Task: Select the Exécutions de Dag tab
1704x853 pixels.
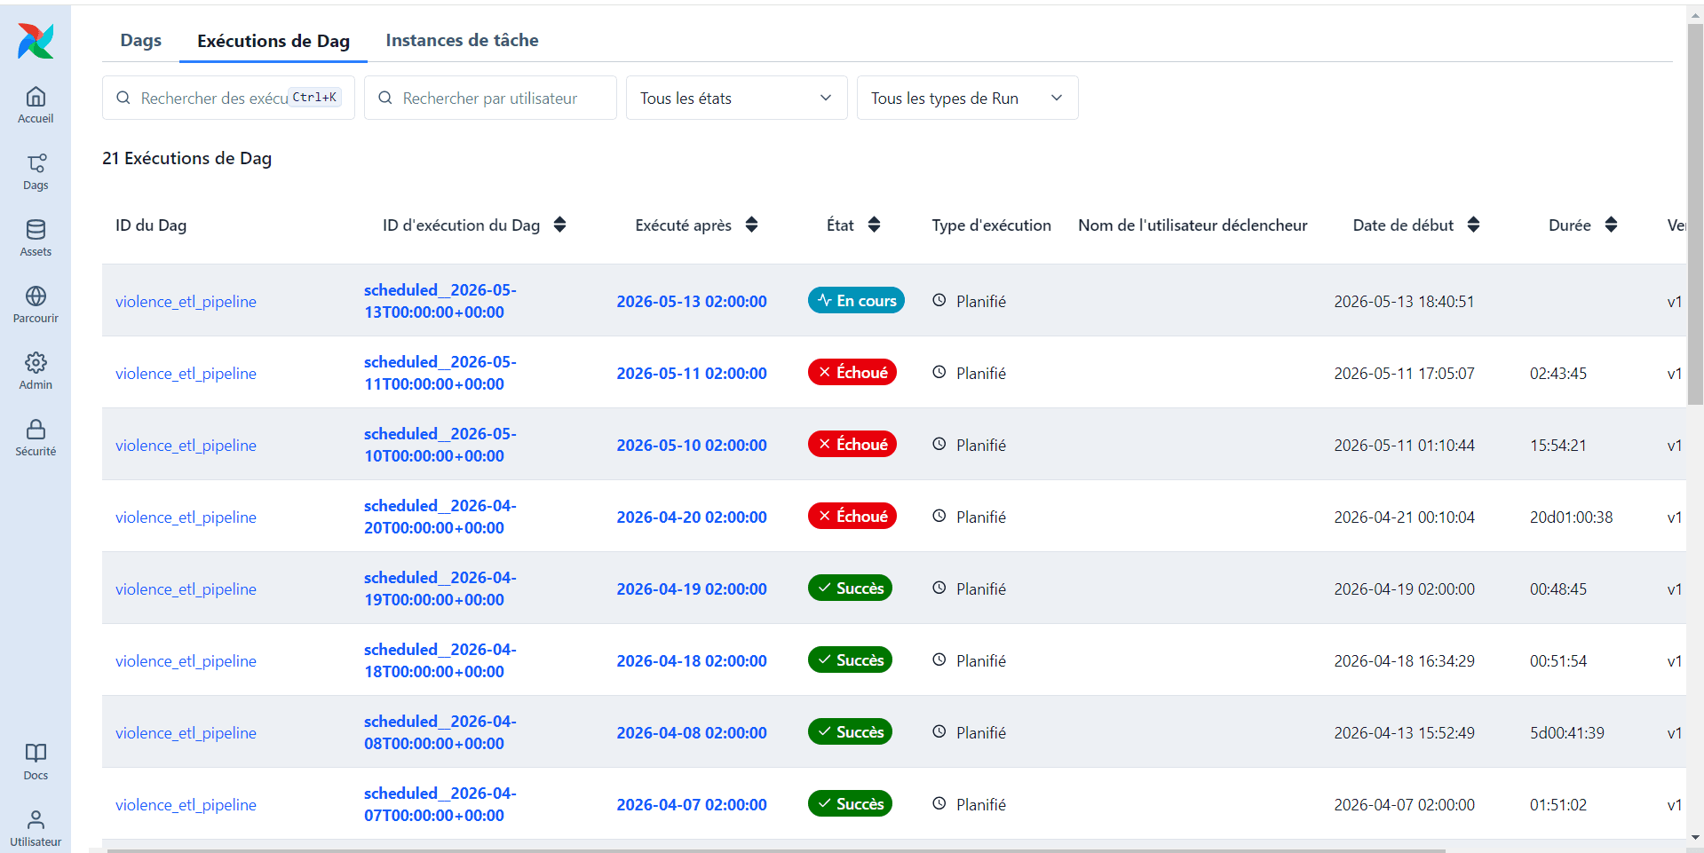Action: (x=273, y=41)
